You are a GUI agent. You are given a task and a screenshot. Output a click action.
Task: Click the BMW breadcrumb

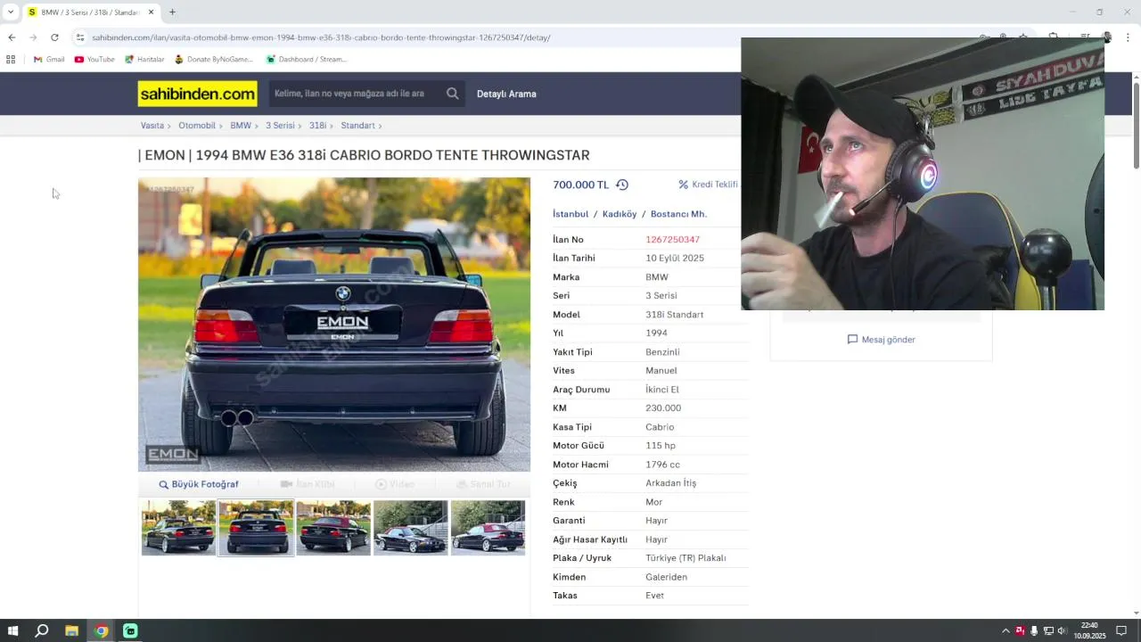coord(241,126)
